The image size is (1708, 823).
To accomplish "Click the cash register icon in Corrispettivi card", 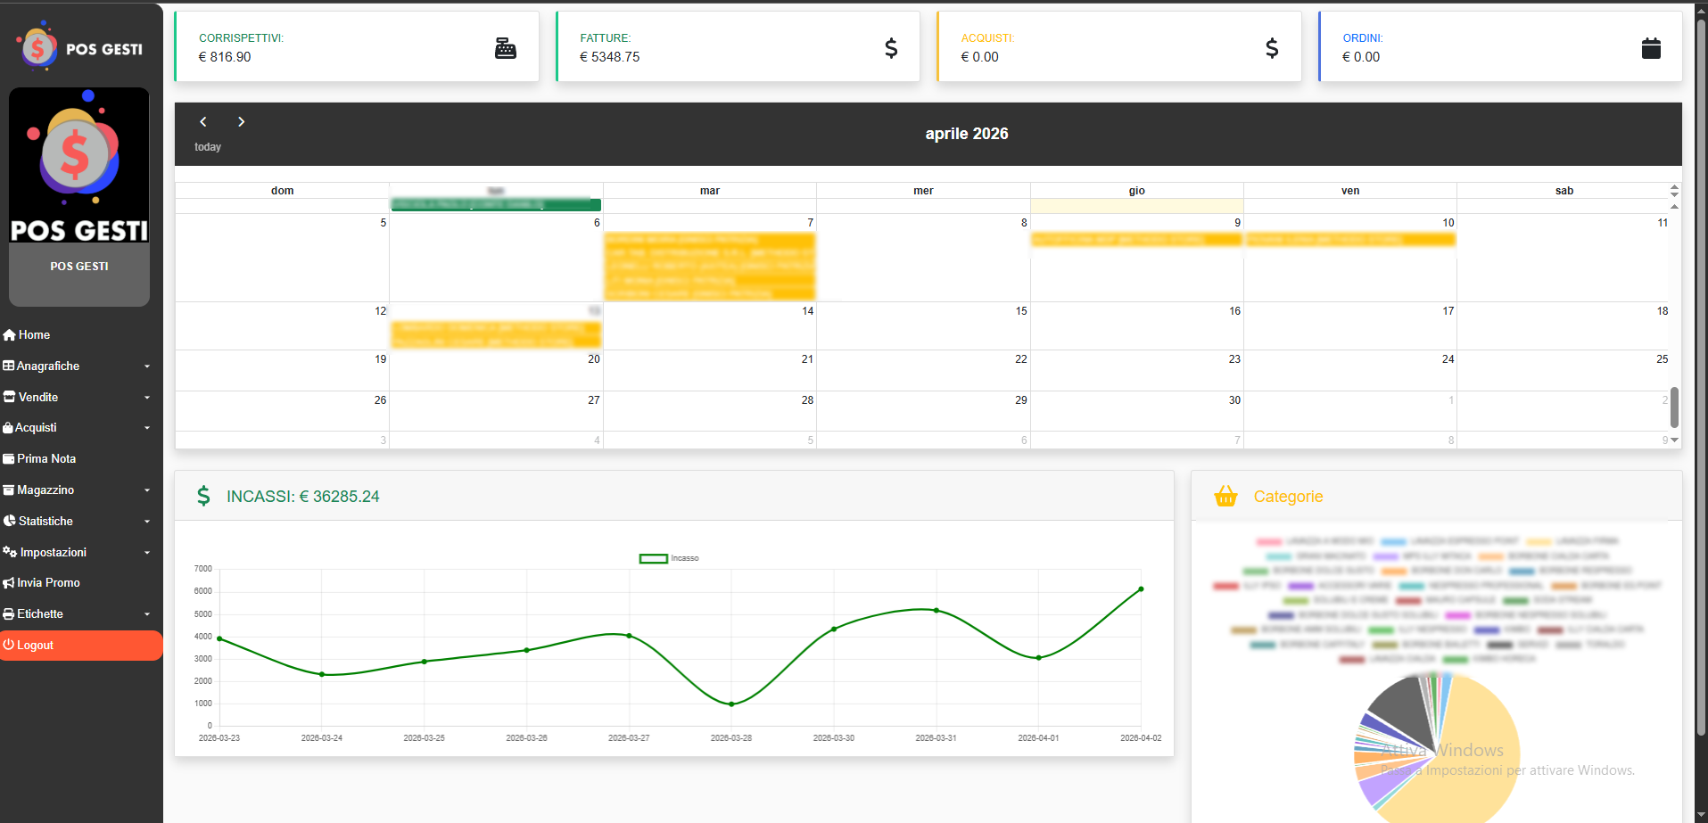I will point(506,48).
